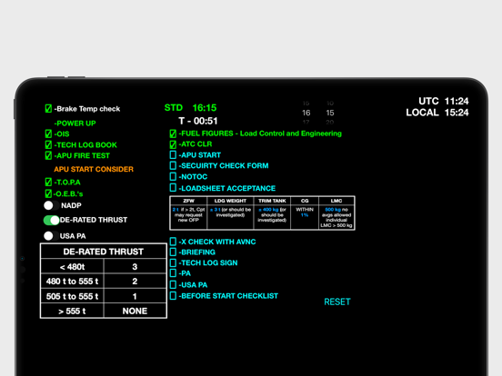Check the APU START box
The image size is (502, 376).
[x=173, y=155]
